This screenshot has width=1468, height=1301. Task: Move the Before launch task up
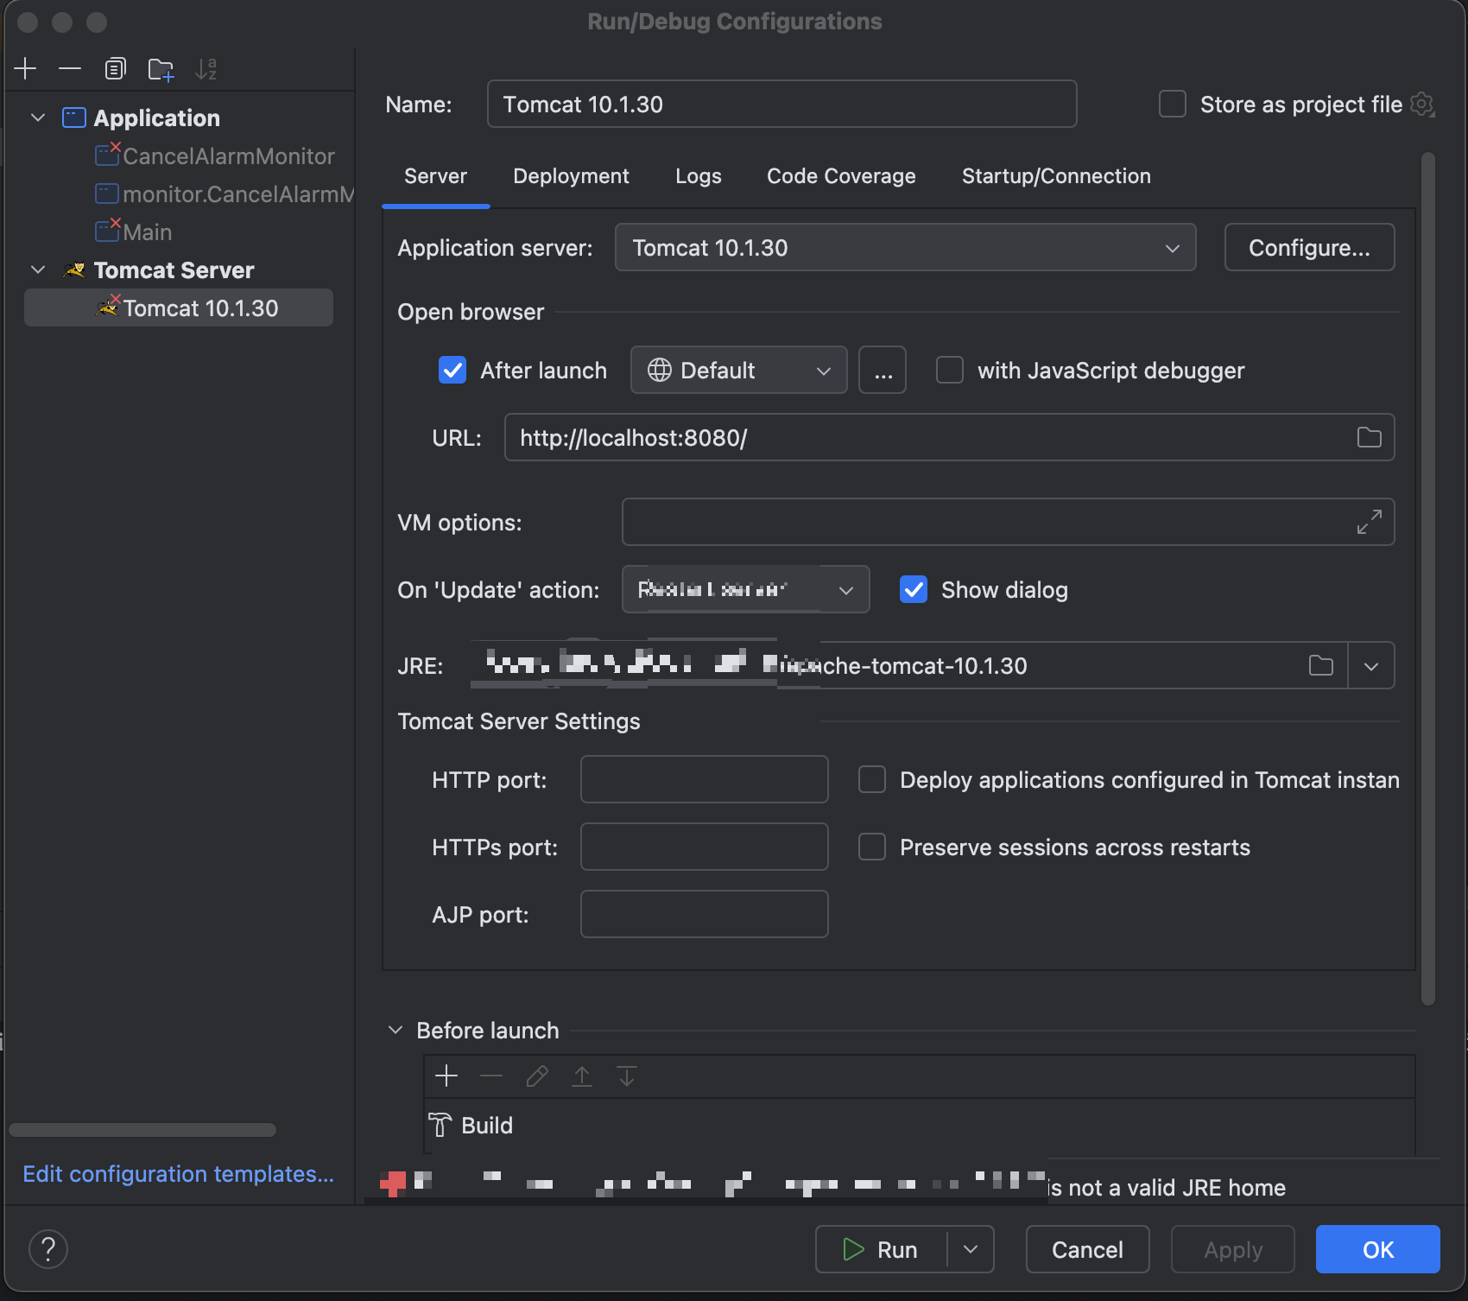coord(582,1076)
